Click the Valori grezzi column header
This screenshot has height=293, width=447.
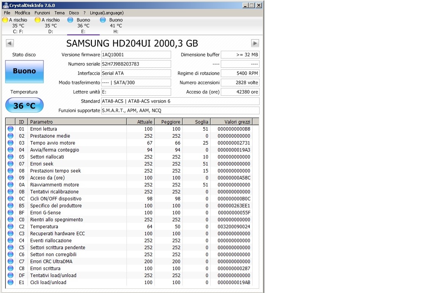232,122
